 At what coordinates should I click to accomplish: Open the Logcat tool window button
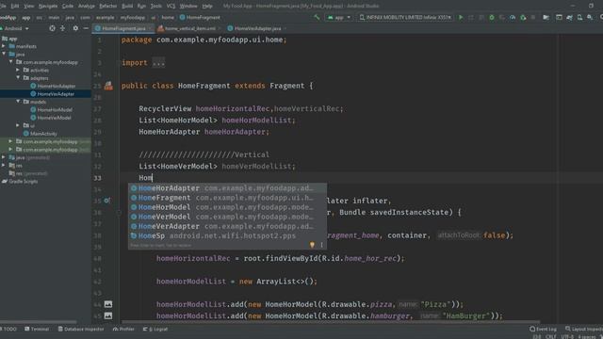(x=155, y=329)
